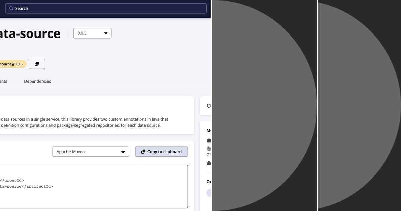Click the Maven dependency code snippet box
Image resolution: width=401 pixels, height=211 pixels.
[94, 187]
